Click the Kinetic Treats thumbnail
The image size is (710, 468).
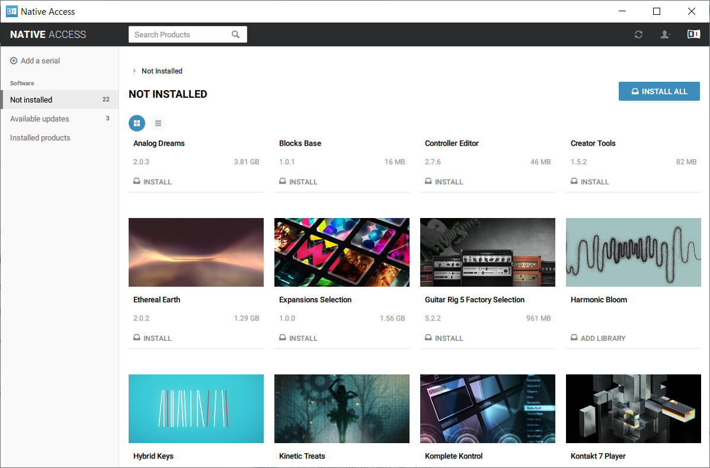click(x=342, y=409)
